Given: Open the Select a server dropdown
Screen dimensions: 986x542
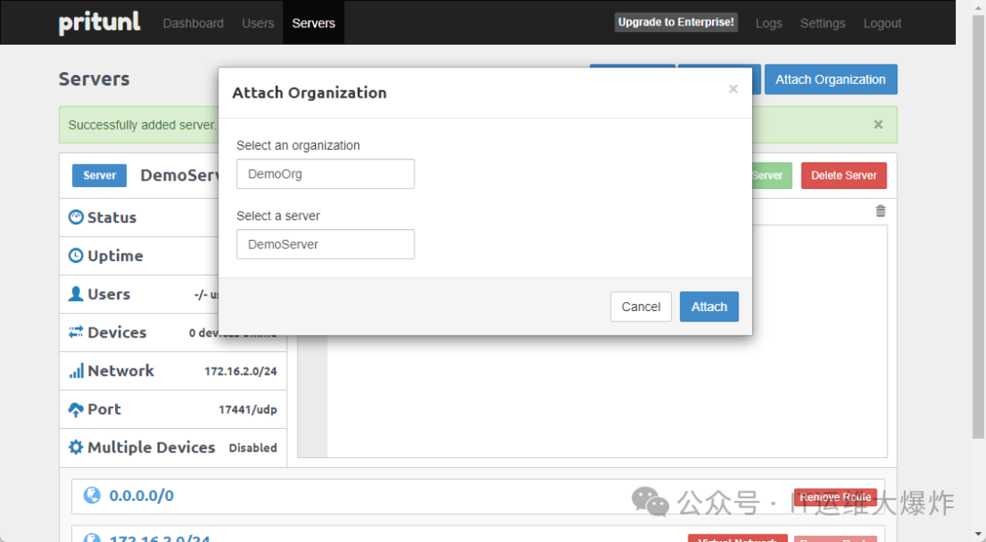Looking at the screenshot, I should pyautogui.click(x=325, y=245).
